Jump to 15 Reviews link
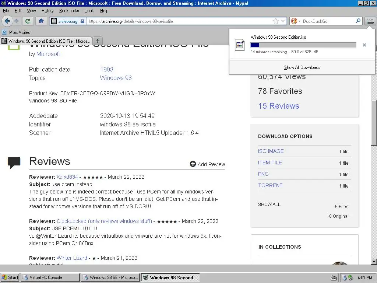 click(x=279, y=106)
